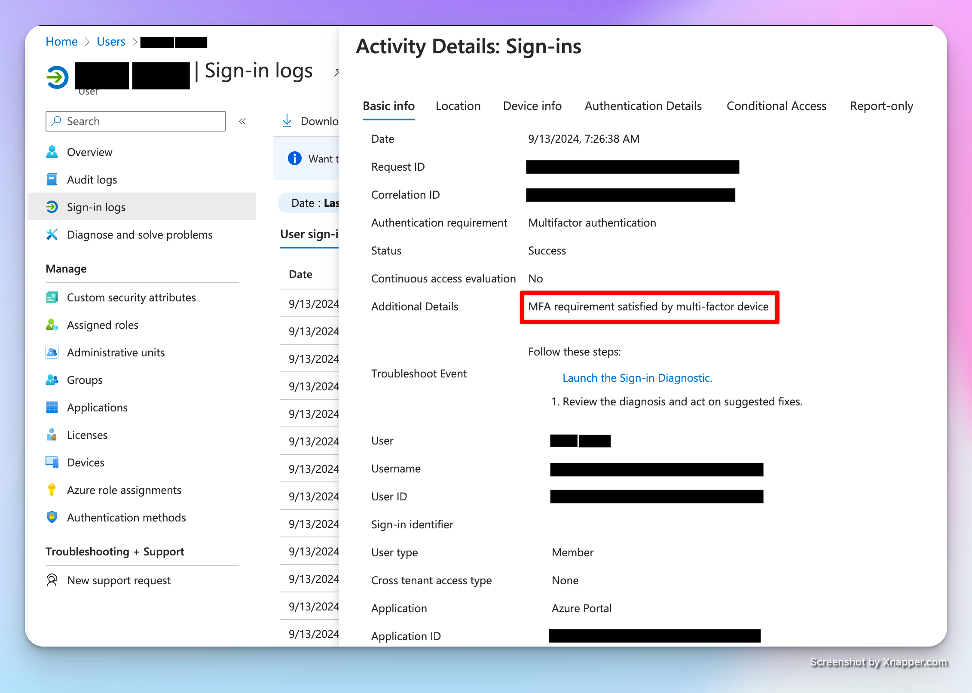The width and height of the screenshot is (972, 693).
Task: Click the Overview person icon
Action: (x=52, y=152)
